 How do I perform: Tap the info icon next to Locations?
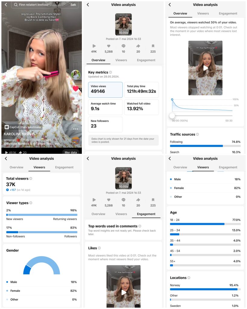189,278
